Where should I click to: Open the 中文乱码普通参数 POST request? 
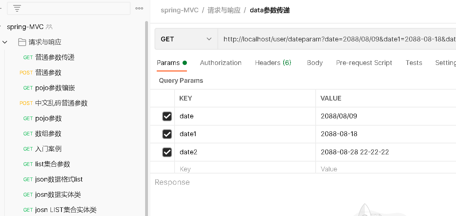coord(61,103)
